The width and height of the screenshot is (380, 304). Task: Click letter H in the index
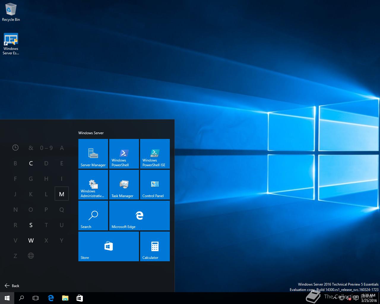point(46,178)
